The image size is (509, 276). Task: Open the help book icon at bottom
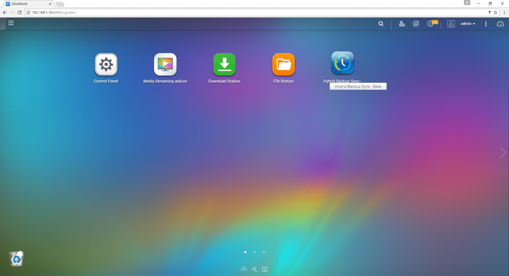pos(265,269)
